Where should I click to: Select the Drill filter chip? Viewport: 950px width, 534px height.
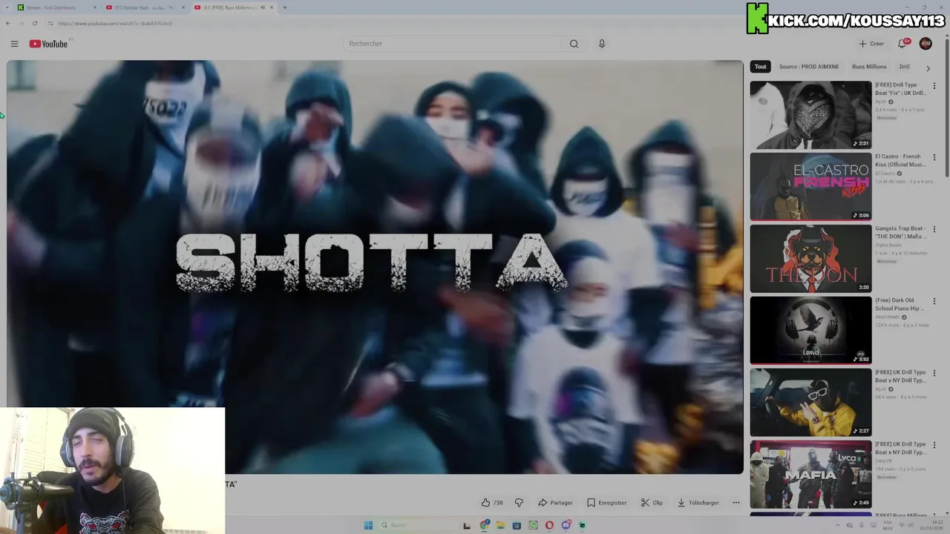(x=904, y=67)
